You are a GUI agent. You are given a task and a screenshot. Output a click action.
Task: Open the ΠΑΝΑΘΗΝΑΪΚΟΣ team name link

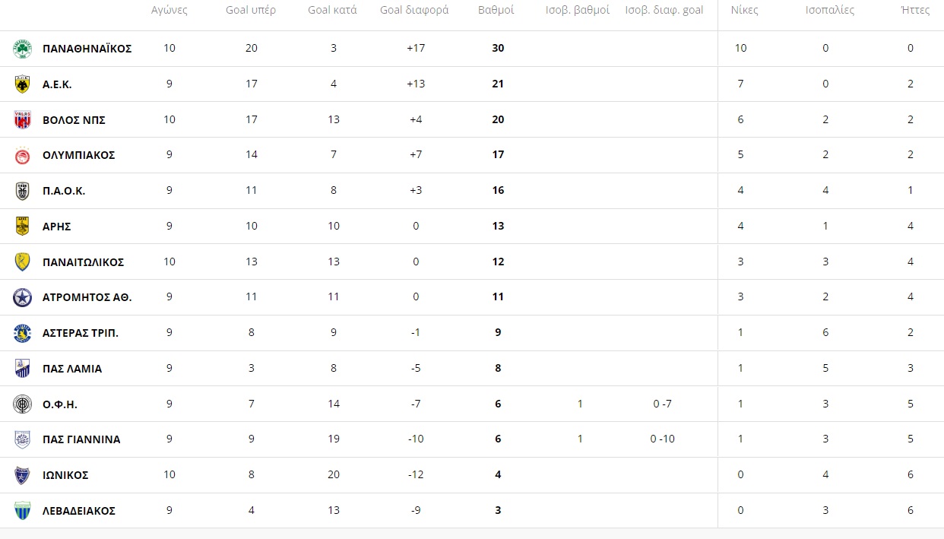(x=87, y=49)
